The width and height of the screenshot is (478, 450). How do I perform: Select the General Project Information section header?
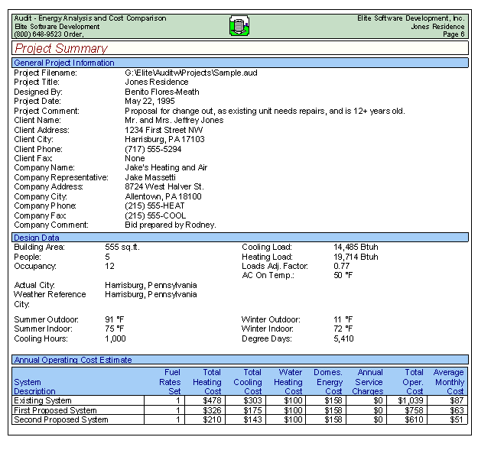tap(64, 63)
